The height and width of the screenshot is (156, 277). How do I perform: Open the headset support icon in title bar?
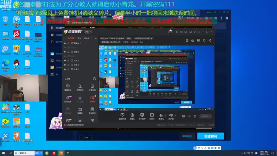177,32
